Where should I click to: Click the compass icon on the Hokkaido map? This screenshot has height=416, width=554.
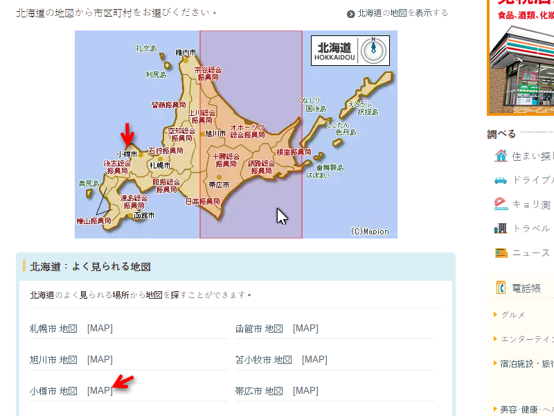tap(373, 50)
